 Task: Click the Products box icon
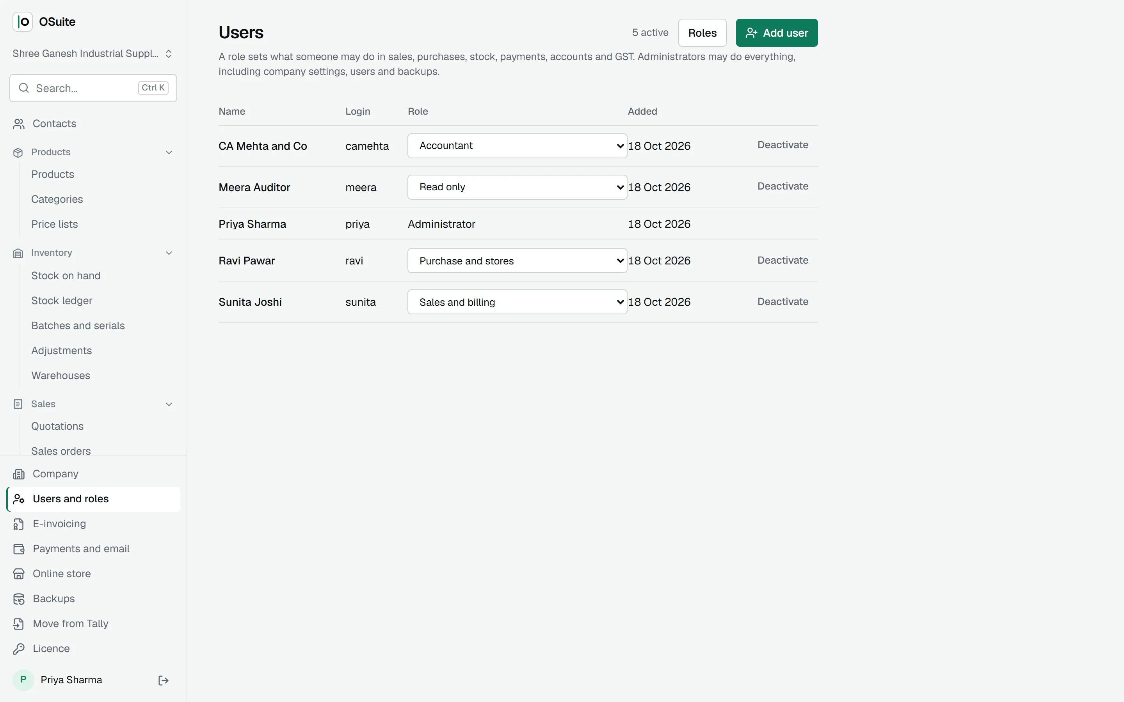pos(18,153)
